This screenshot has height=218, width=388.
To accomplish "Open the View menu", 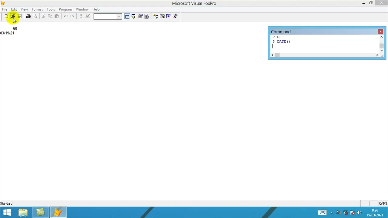I will pos(24,9).
